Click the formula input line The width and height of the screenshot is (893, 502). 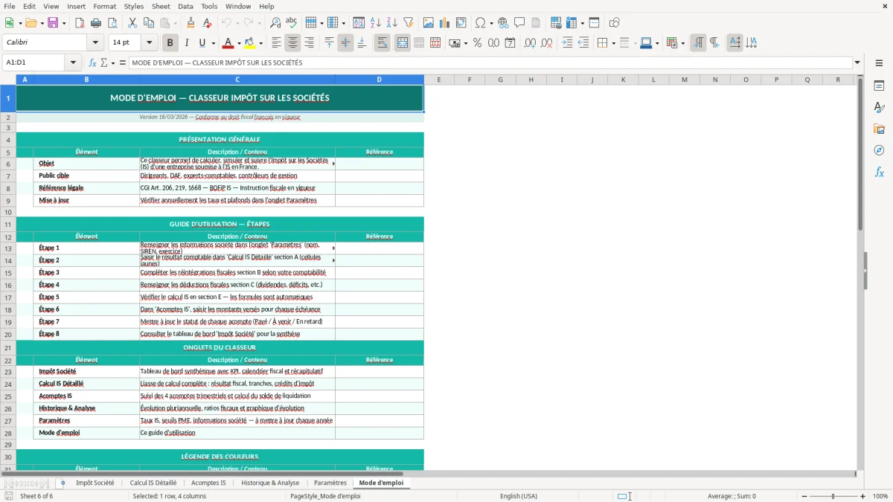(490, 62)
